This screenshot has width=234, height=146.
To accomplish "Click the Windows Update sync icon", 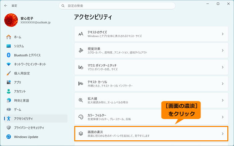I will (x=9, y=137).
